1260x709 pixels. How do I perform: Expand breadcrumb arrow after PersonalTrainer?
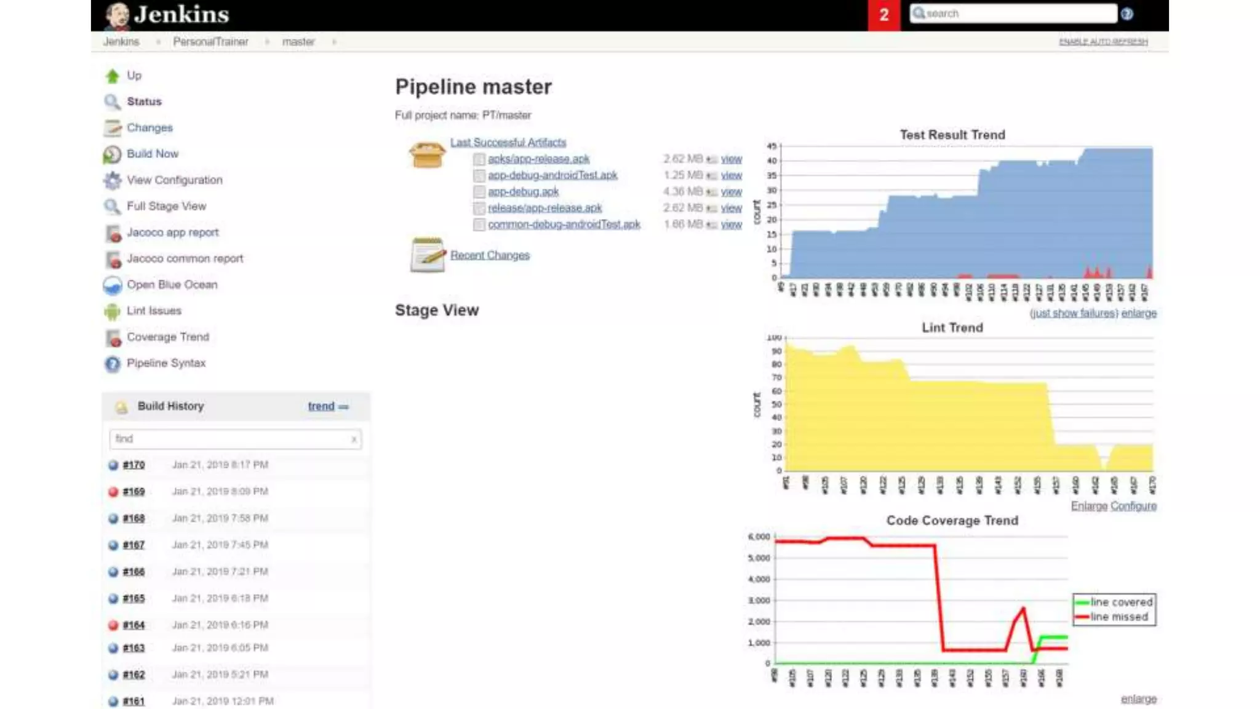coord(267,42)
